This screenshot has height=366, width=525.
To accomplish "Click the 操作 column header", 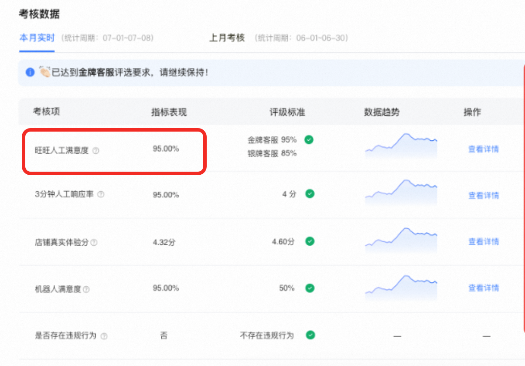I will pyautogui.click(x=472, y=112).
